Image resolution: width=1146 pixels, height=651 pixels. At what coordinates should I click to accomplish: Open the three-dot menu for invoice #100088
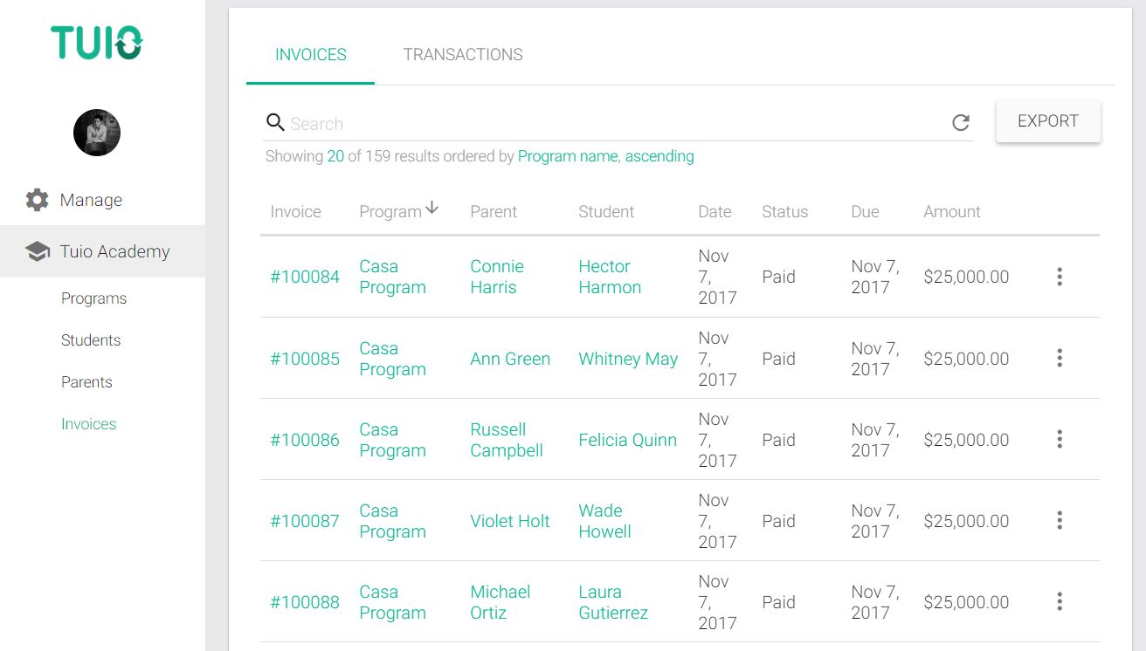tap(1060, 602)
